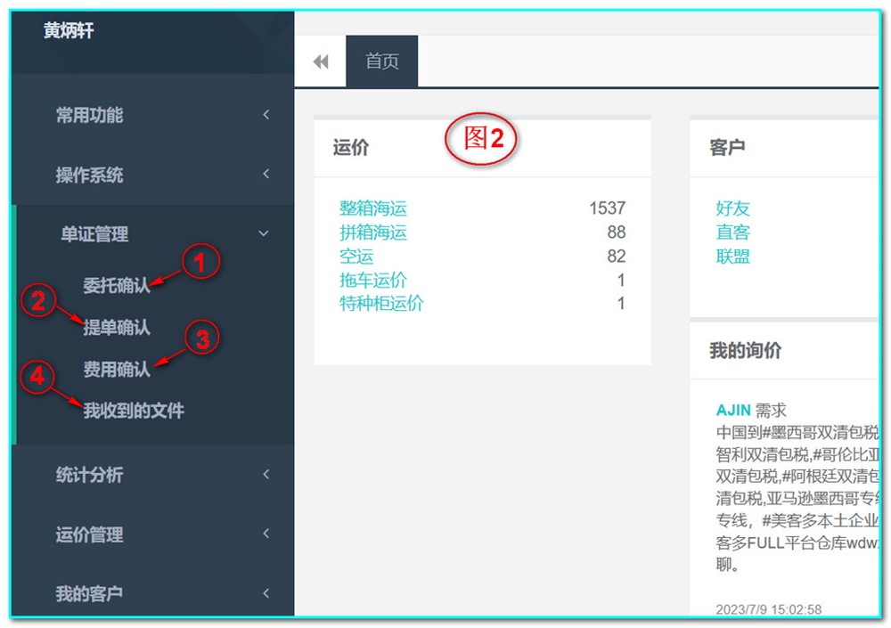The width and height of the screenshot is (891, 628).
Task: Expand the 操作系统 sidebar section
Action: pos(89,175)
